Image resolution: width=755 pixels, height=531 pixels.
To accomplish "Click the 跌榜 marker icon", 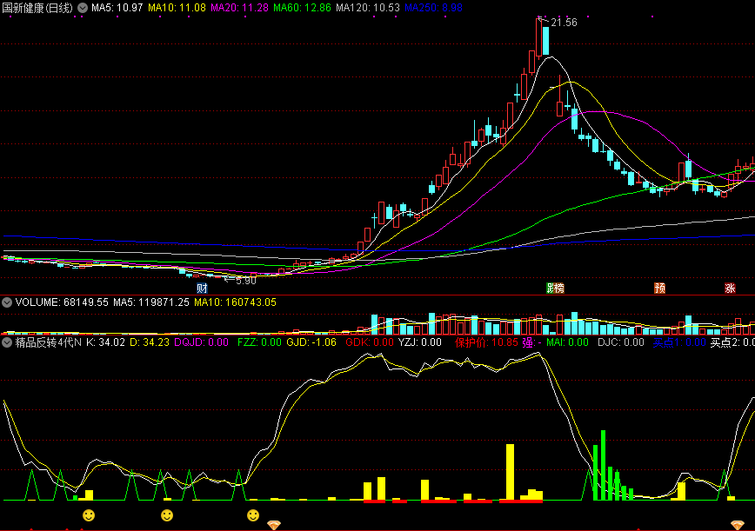I will 555,289.
